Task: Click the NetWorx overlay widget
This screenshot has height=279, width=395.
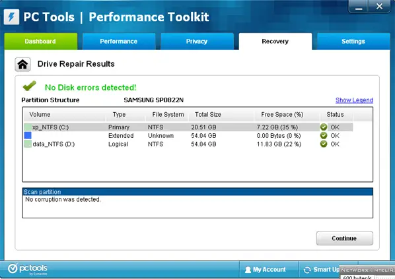Action: coord(367,272)
